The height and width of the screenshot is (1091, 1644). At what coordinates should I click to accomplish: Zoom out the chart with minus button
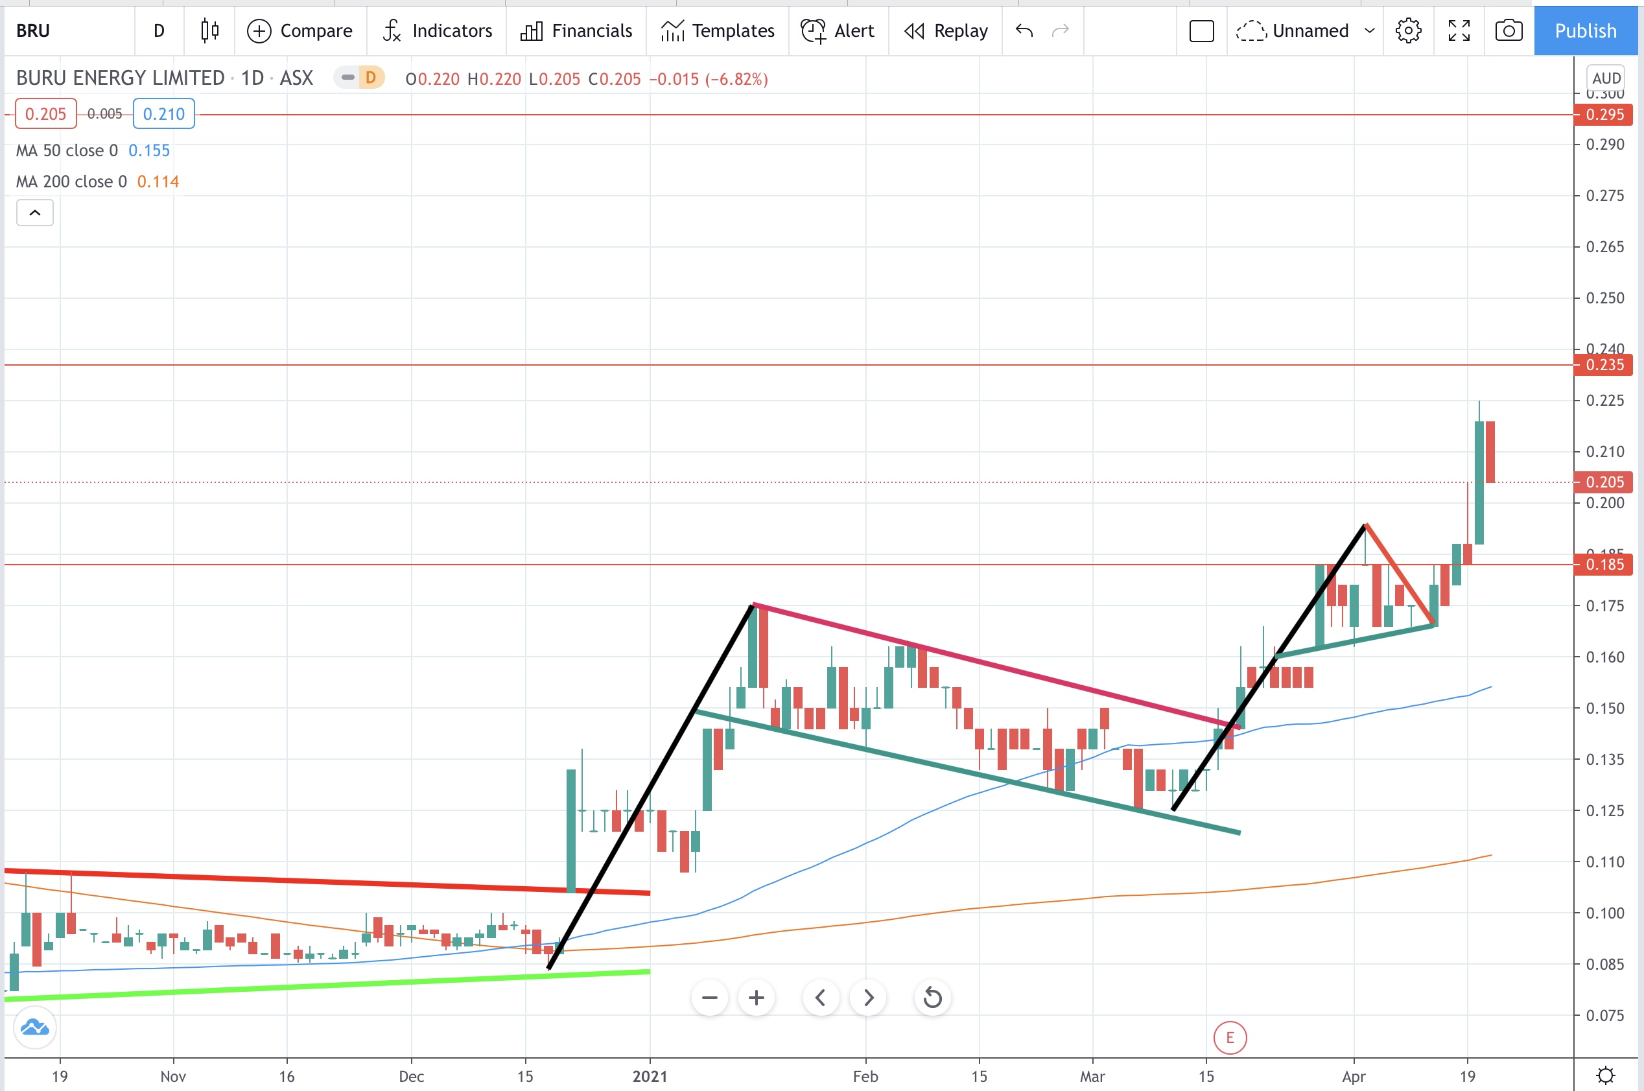click(x=709, y=998)
